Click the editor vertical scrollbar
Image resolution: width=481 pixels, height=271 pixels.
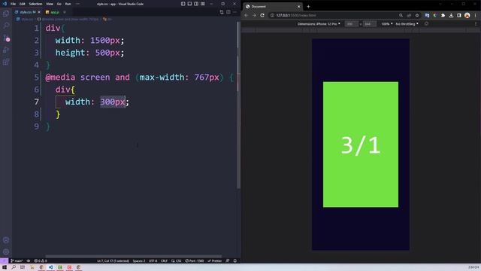238,105
